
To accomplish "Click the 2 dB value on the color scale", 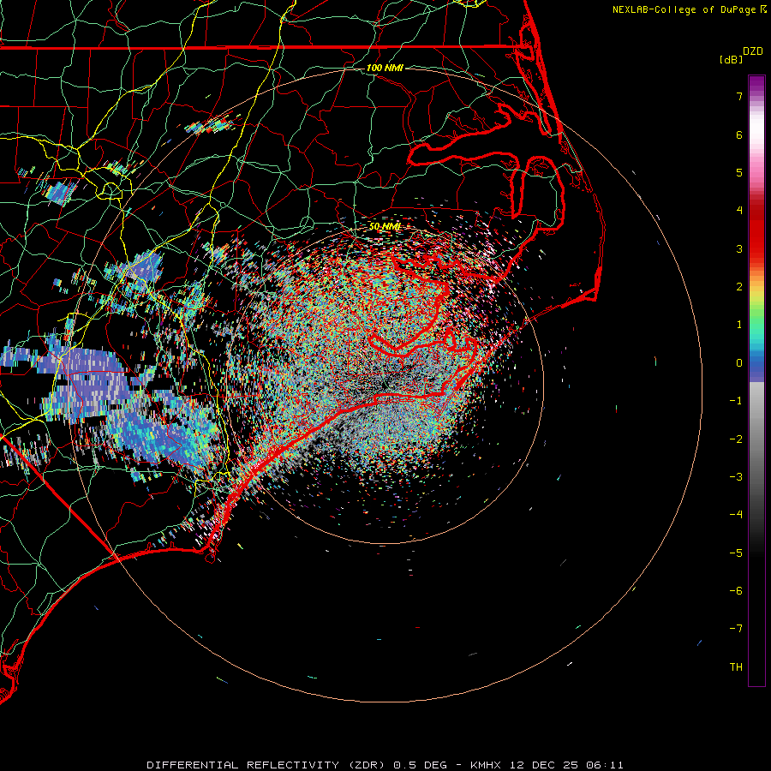I will (x=739, y=287).
